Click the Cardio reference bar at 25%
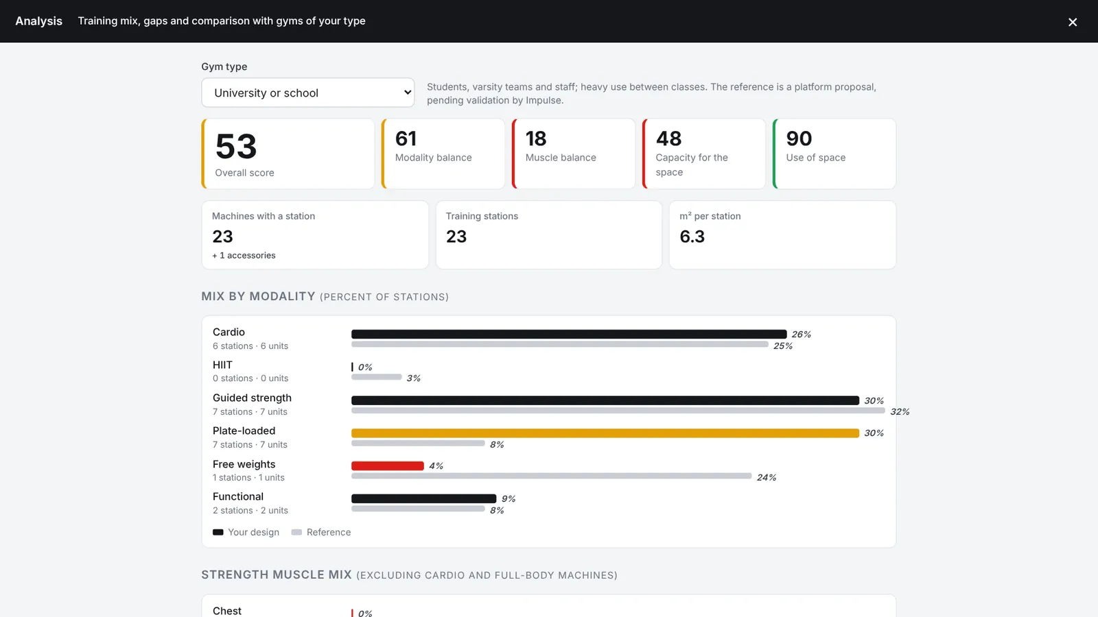This screenshot has height=617, width=1098. (560, 344)
